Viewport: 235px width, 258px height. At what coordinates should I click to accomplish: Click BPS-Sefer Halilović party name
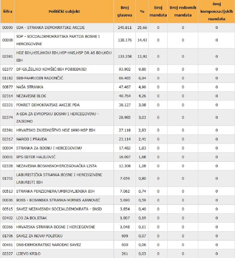pos(36,157)
